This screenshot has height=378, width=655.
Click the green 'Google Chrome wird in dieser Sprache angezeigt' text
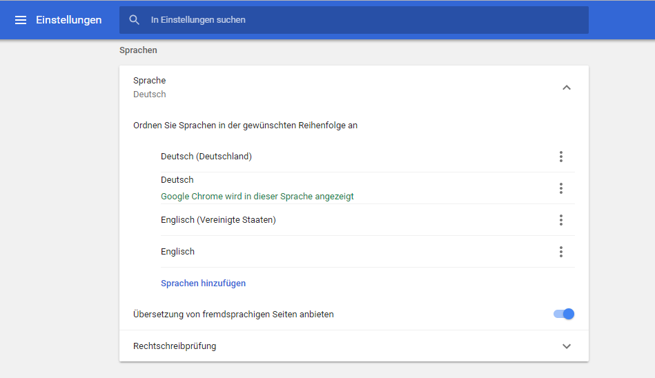257,197
